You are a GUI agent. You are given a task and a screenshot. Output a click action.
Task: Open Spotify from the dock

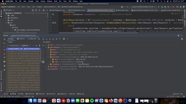[92, 101]
